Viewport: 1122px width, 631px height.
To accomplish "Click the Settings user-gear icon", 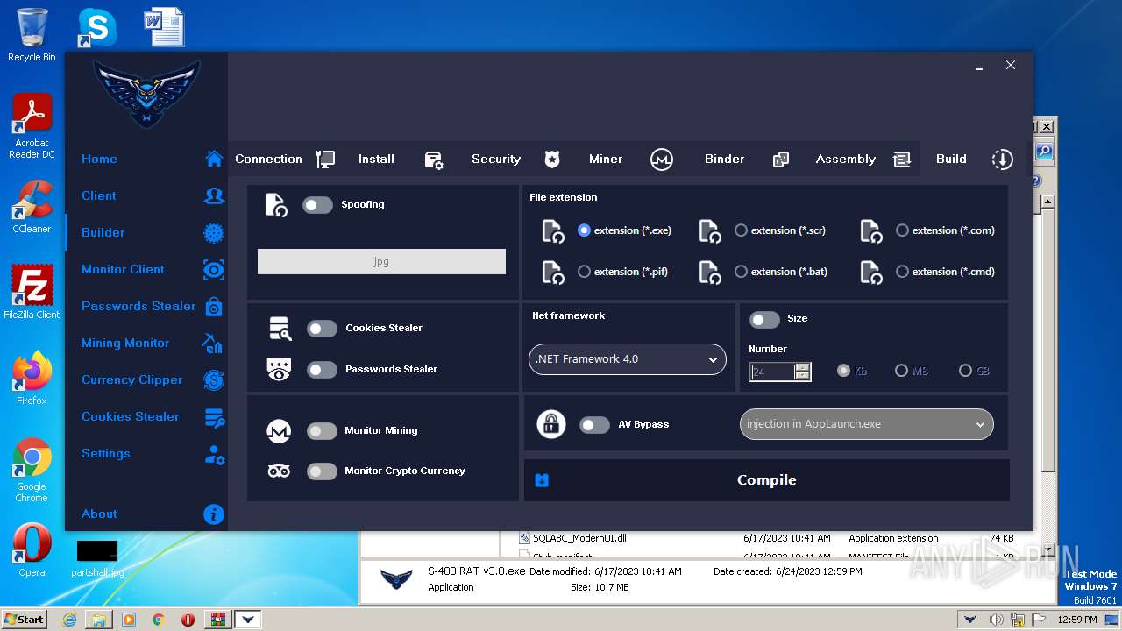I will pyautogui.click(x=214, y=454).
